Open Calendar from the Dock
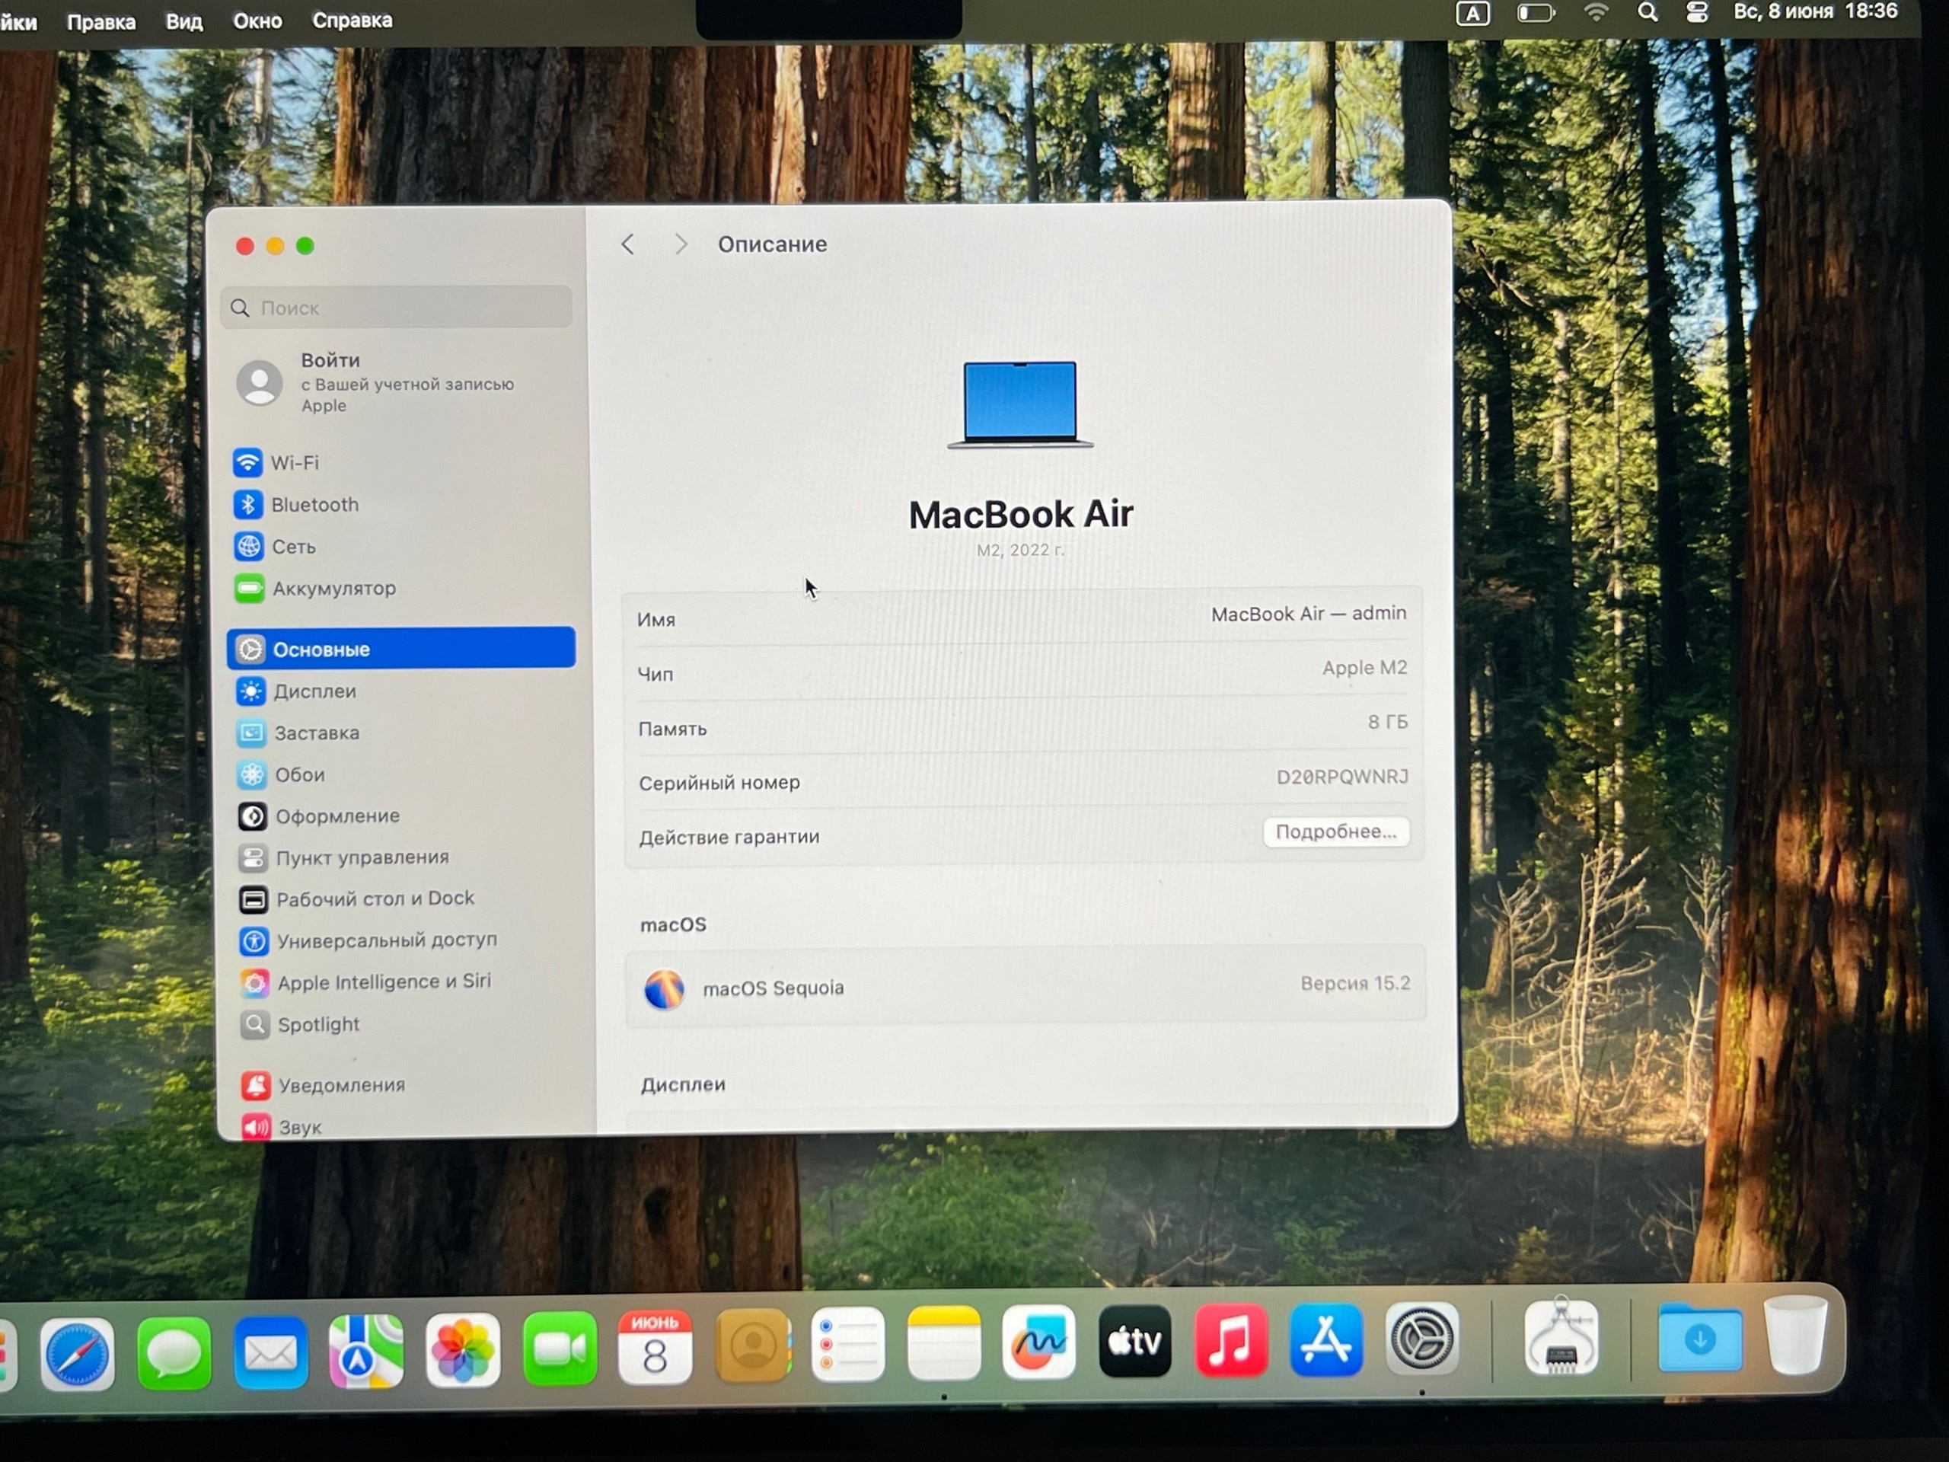The width and height of the screenshot is (1949, 1462). [656, 1348]
